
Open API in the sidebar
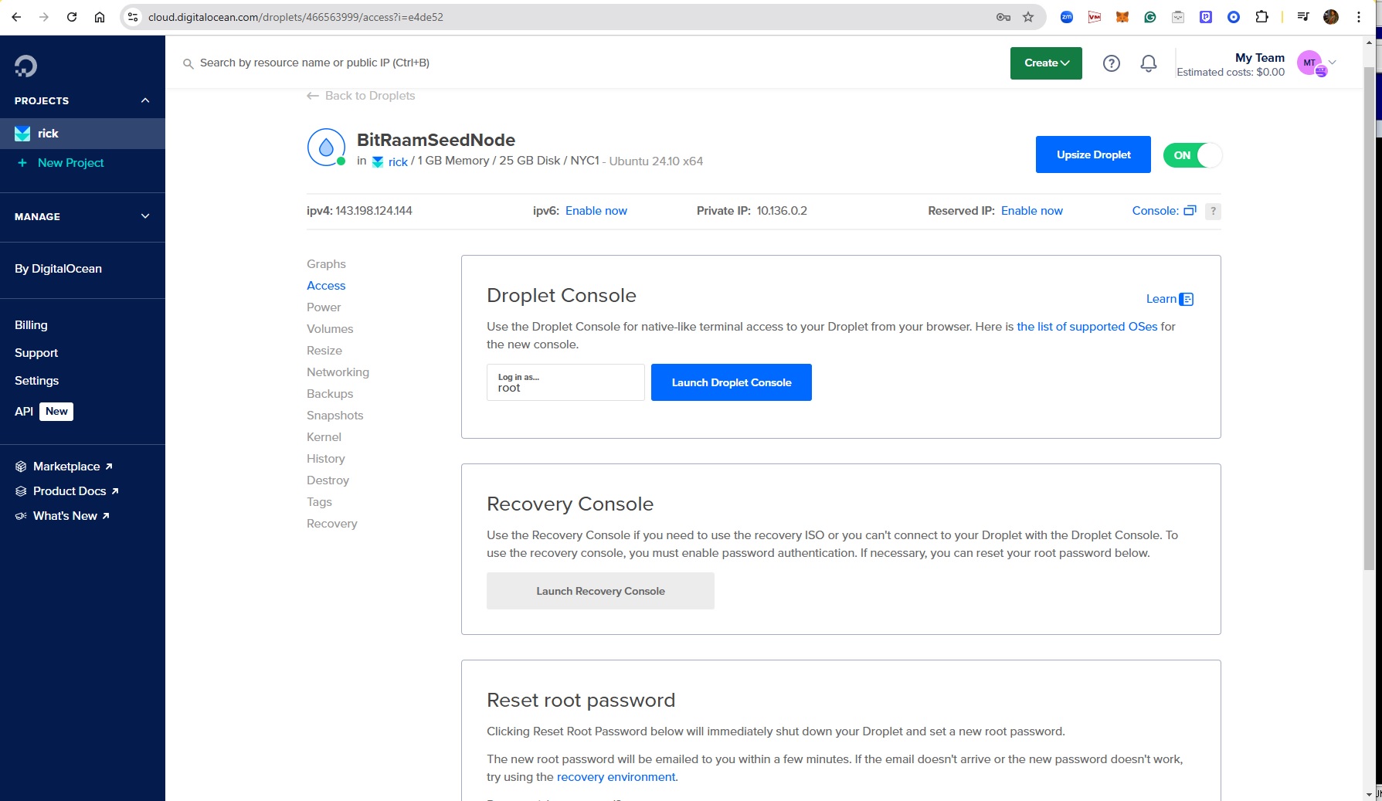(x=24, y=412)
